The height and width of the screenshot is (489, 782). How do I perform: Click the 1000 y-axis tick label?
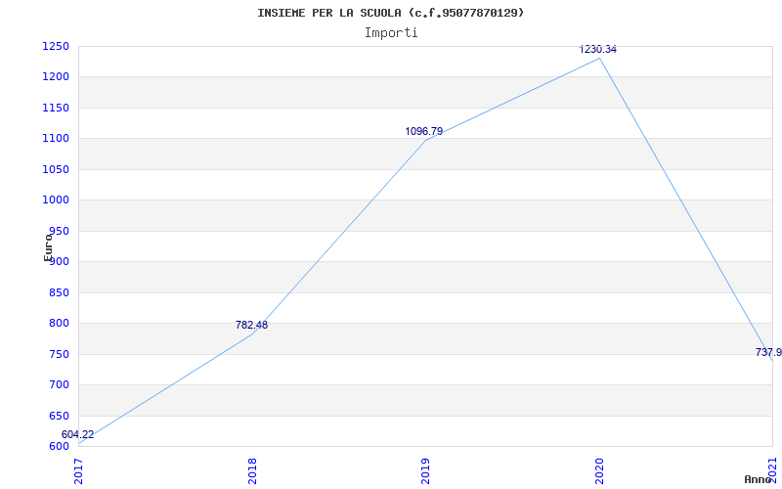click(x=55, y=200)
